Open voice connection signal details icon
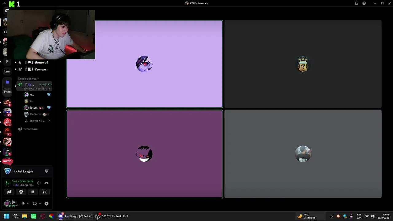Screen dimensions: 393x221 click(7, 183)
